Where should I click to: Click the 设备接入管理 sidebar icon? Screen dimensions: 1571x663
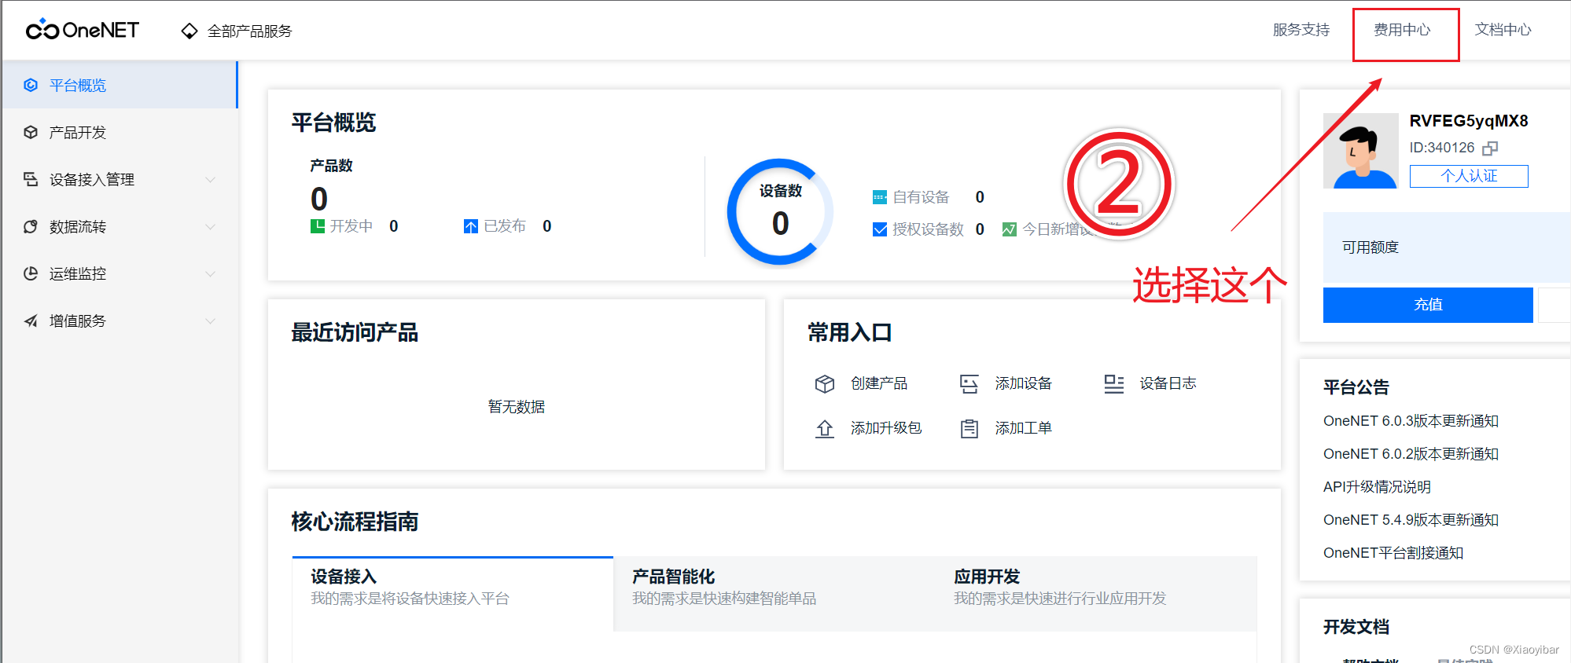[x=31, y=179]
